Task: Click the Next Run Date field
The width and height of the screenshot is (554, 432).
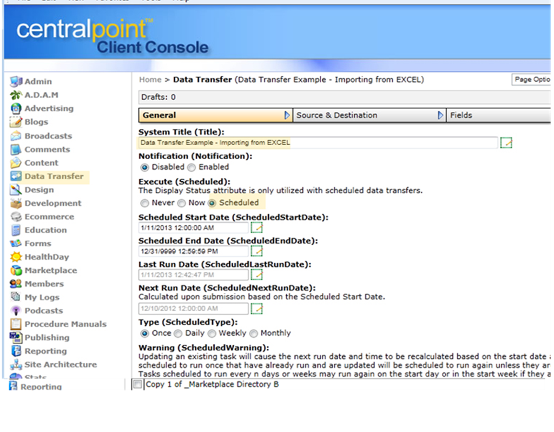Action: click(x=193, y=309)
